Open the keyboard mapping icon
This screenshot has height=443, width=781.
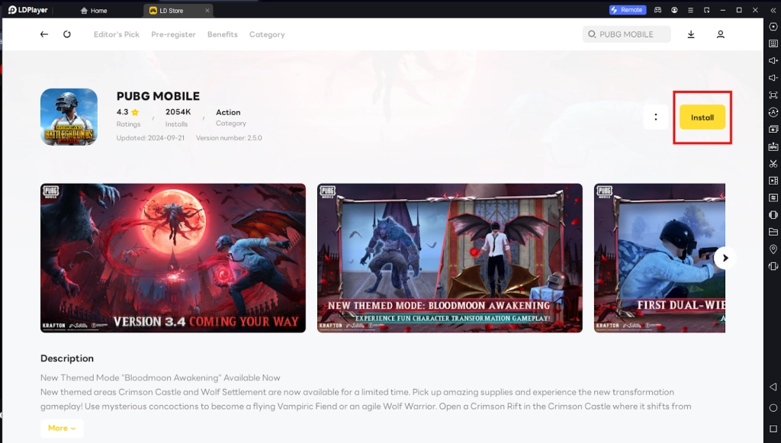(x=773, y=43)
